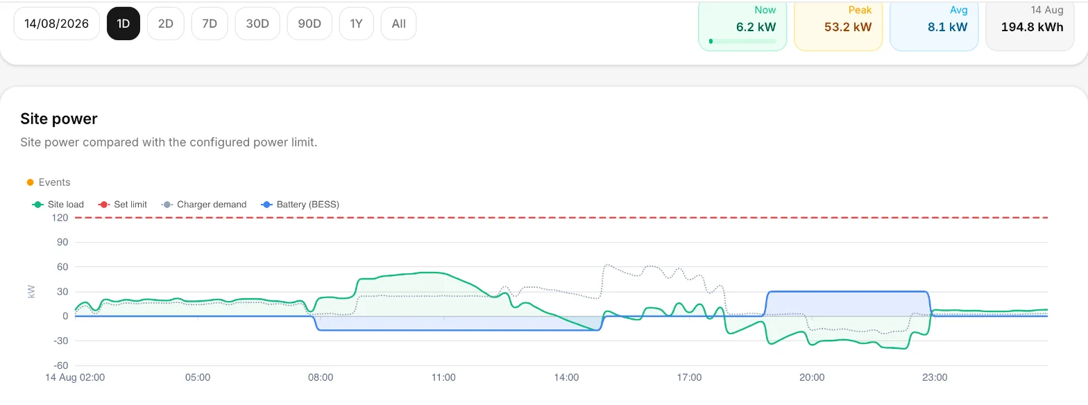Toggle Site load series visibility
1088x405 pixels.
[x=58, y=205]
